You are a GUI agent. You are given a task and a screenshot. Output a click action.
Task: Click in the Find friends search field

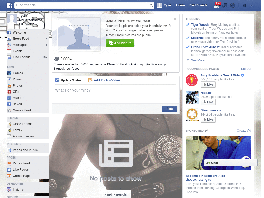click(82, 5)
